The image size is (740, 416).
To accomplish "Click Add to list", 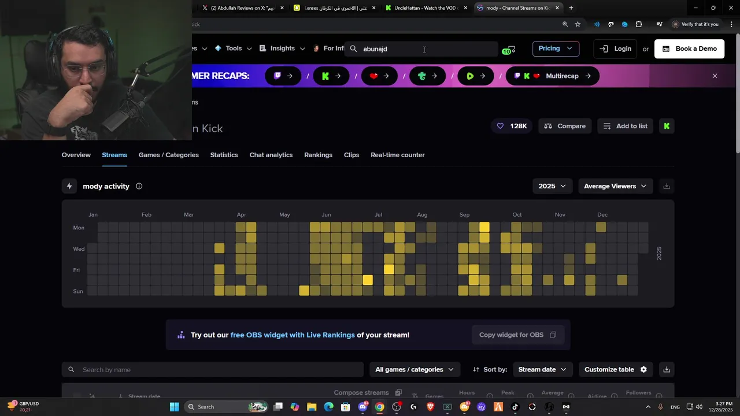I will (626, 126).
